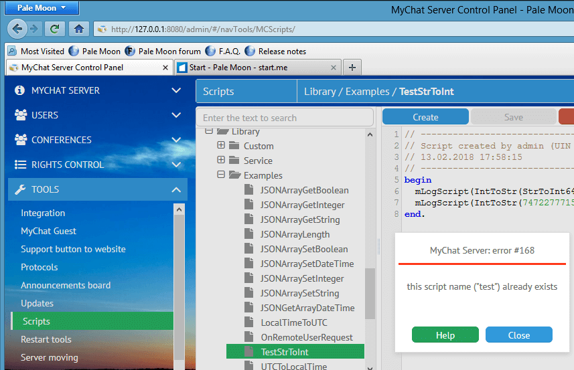Click the script search text field
The width and height of the screenshot is (574, 370).
coord(285,118)
